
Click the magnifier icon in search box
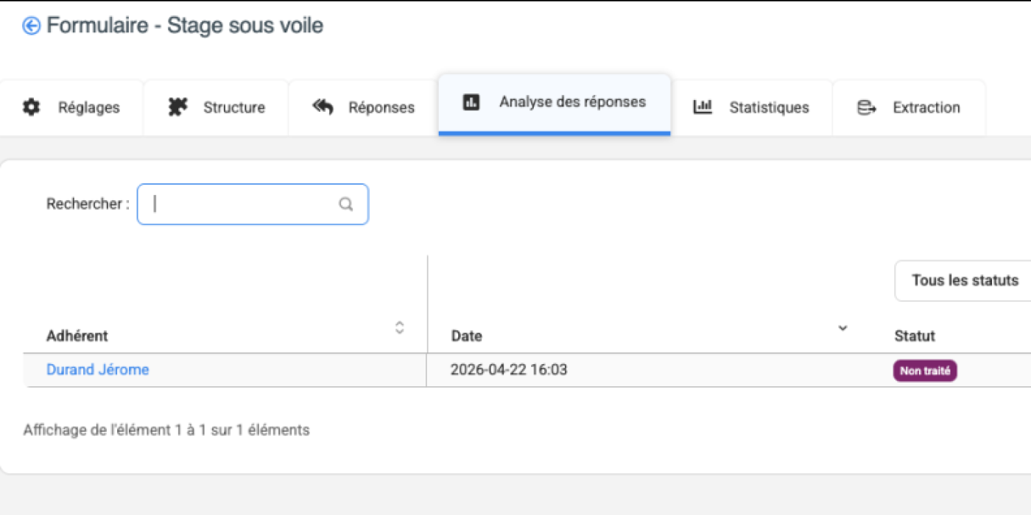click(x=345, y=205)
